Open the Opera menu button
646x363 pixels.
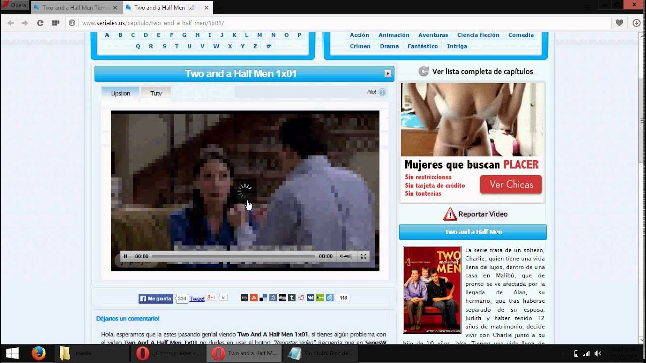point(14,6)
